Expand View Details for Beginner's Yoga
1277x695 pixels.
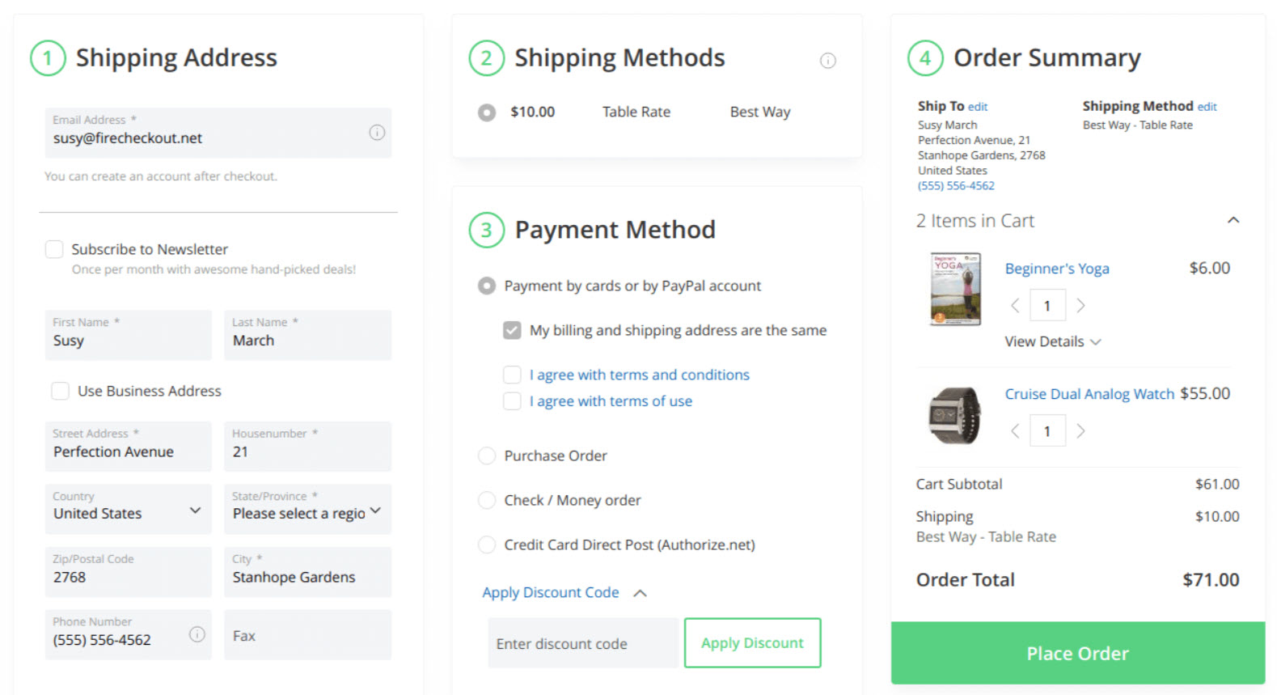[1052, 341]
